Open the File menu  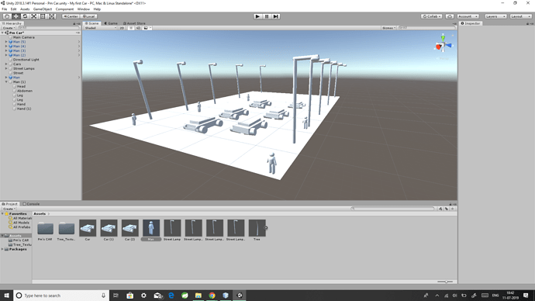pyautogui.click(x=5, y=9)
